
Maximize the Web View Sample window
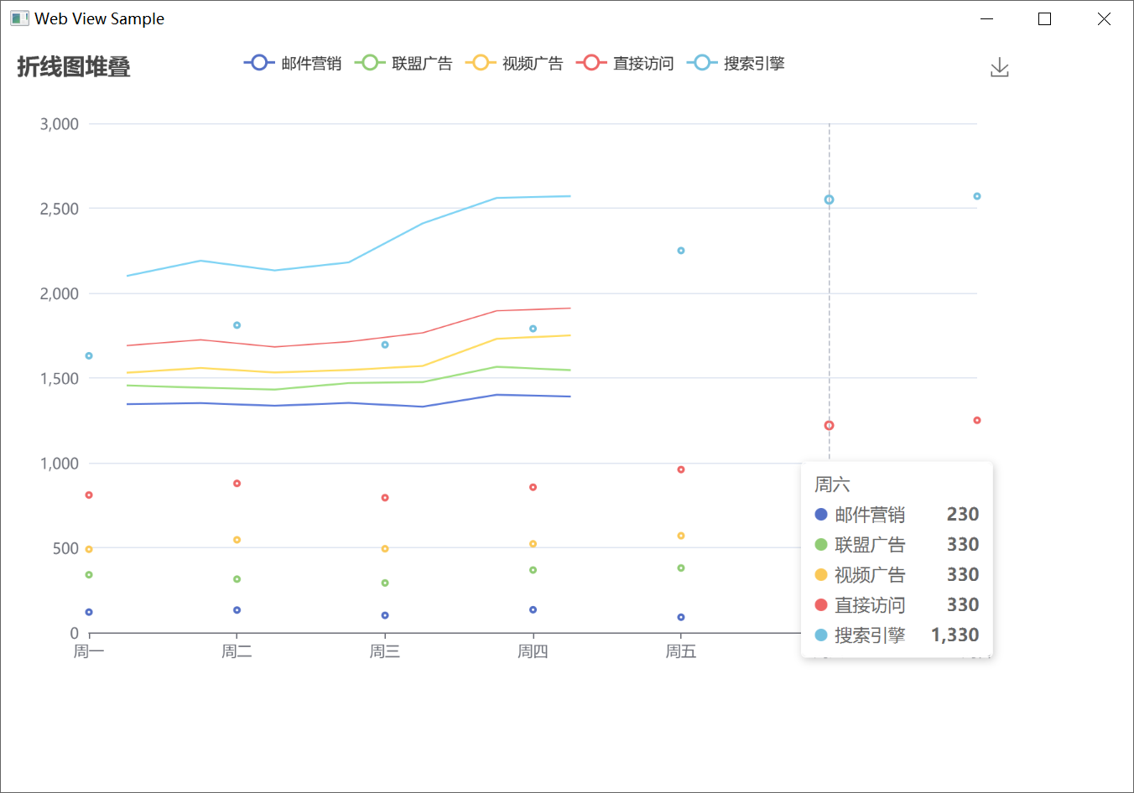[1044, 18]
